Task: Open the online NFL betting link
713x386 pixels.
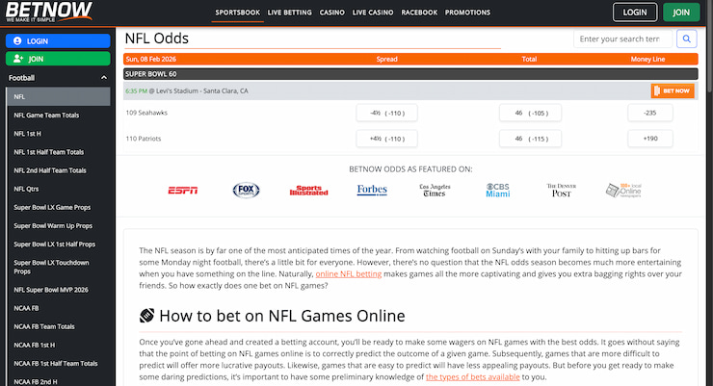Action: (349, 273)
